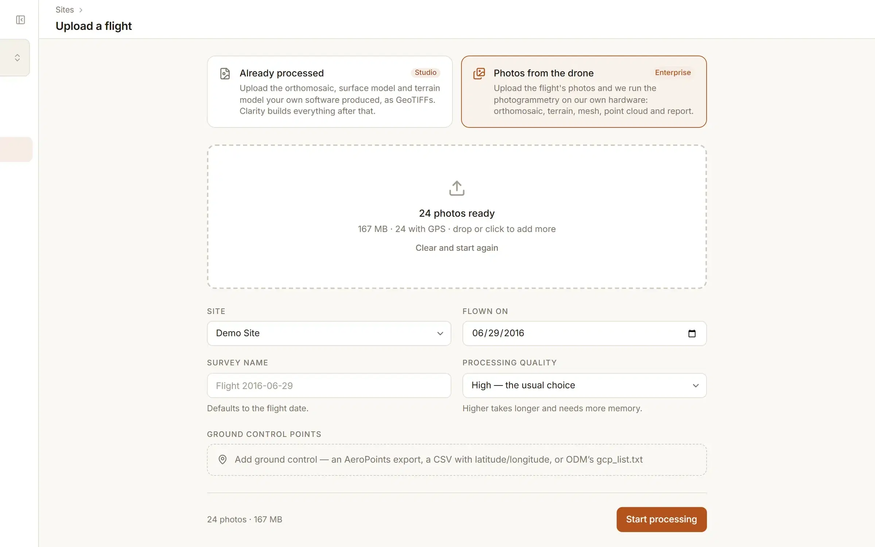Click Clear and start again link
This screenshot has height=547, width=875.
(x=457, y=248)
